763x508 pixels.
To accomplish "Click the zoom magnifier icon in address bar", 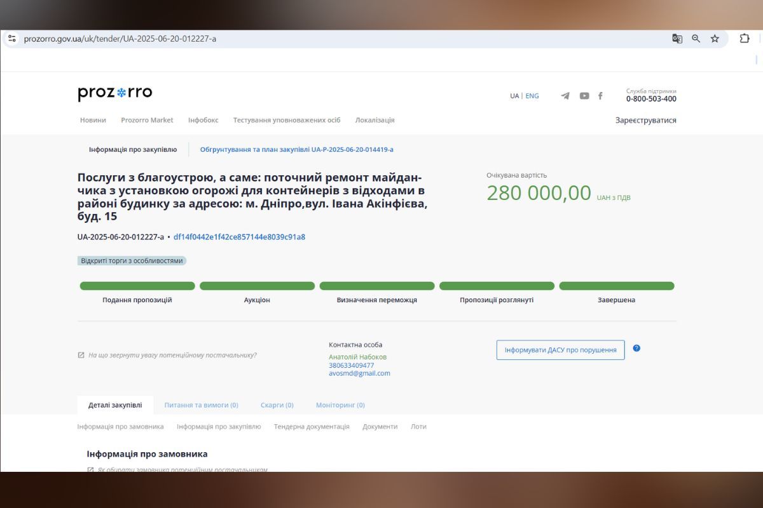I will pyautogui.click(x=695, y=39).
